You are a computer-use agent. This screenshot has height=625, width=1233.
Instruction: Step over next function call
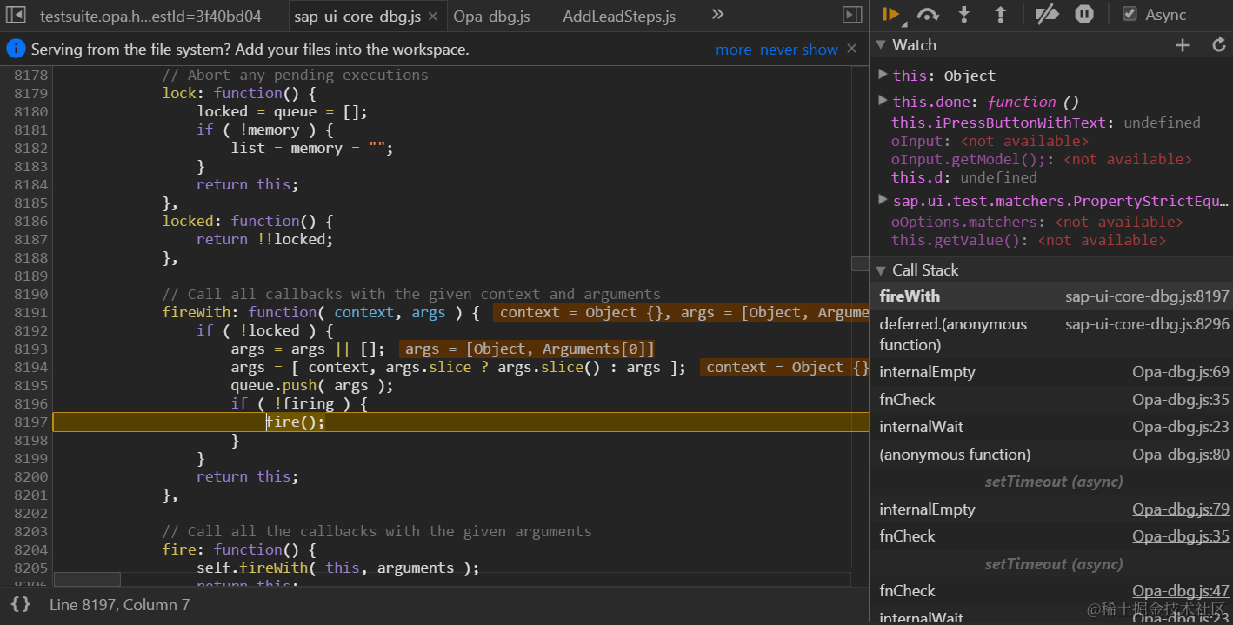tap(928, 14)
